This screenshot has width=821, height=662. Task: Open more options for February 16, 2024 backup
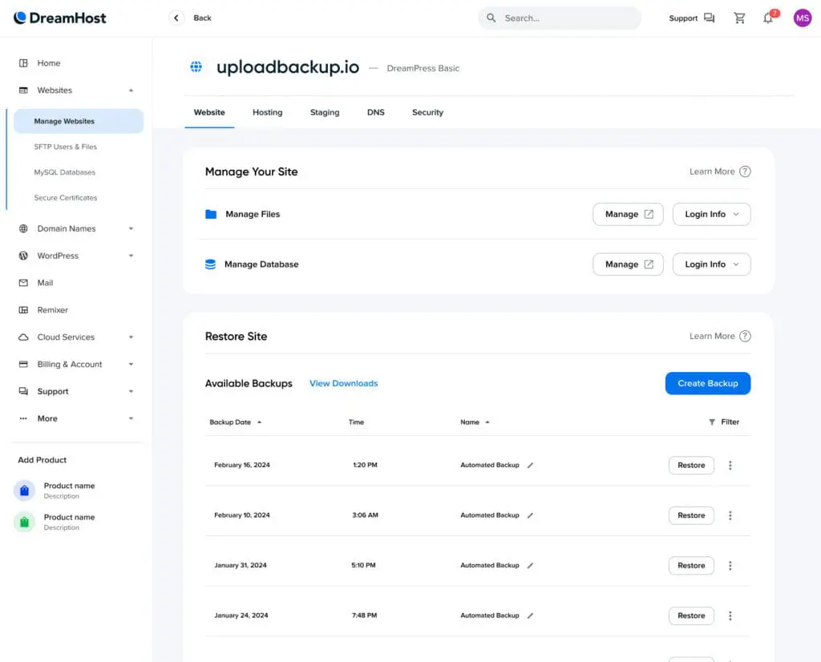tap(730, 465)
